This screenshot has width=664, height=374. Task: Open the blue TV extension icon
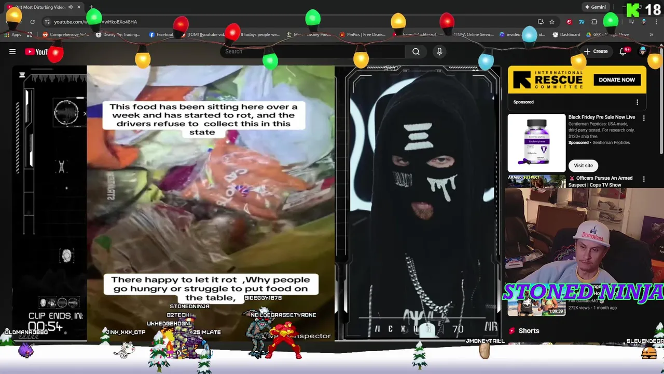pos(582,22)
